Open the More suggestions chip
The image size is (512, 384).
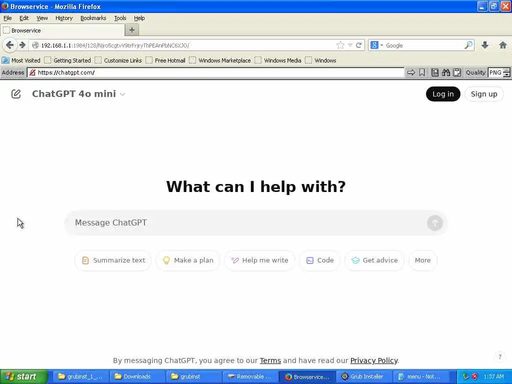[422, 260]
